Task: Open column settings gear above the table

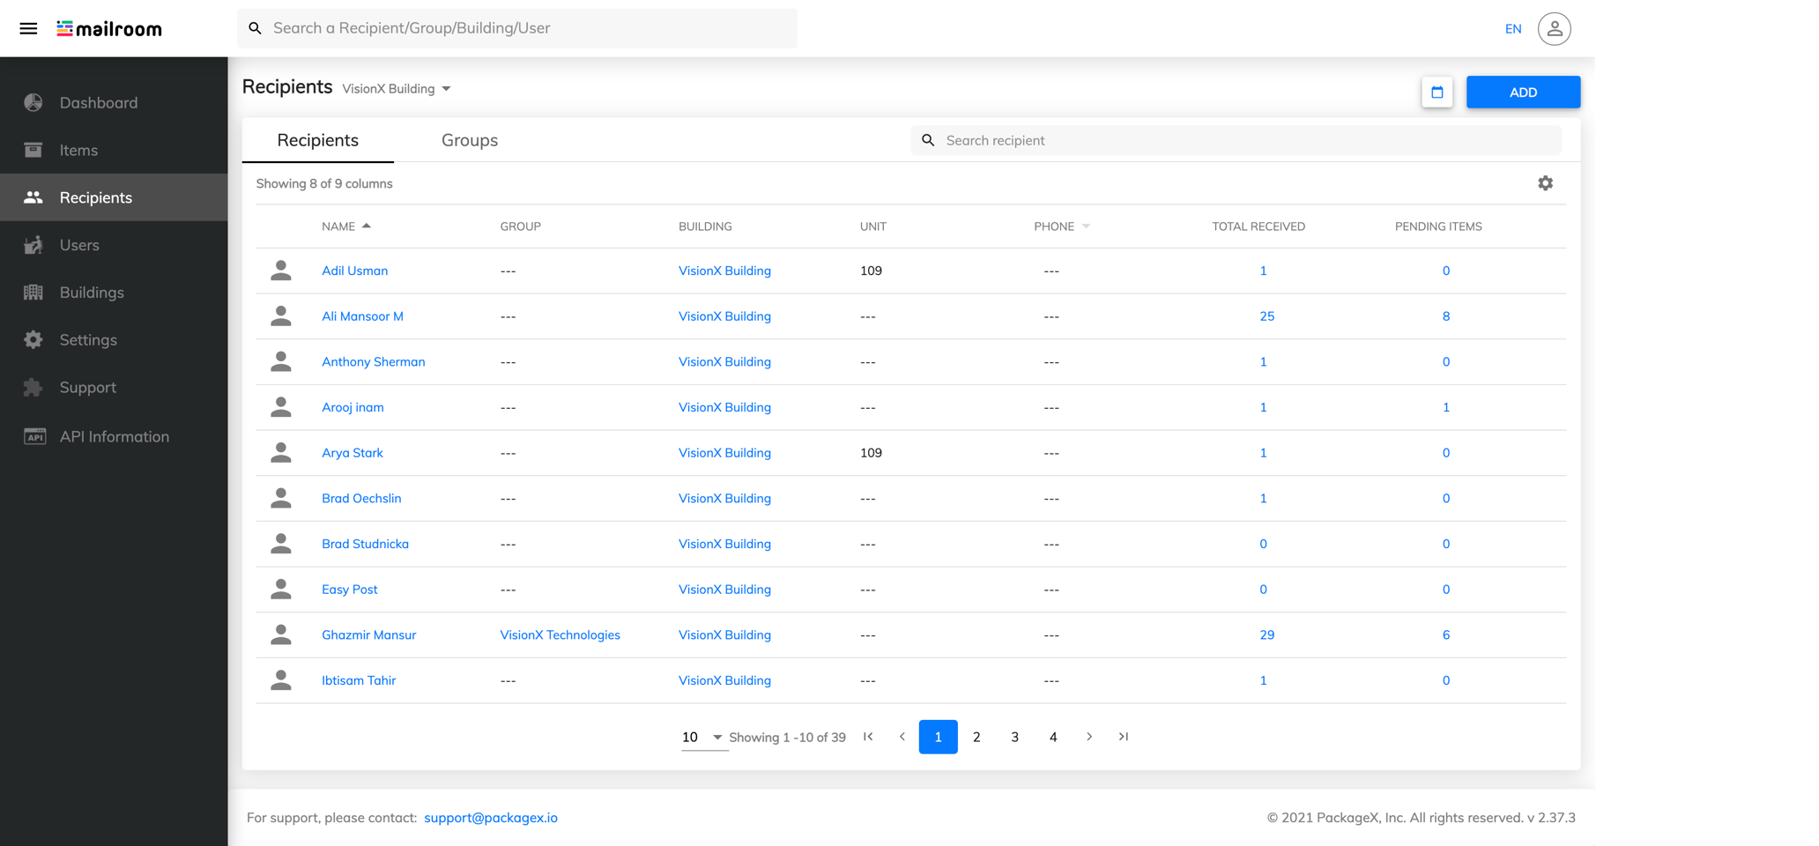Action: click(1546, 182)
